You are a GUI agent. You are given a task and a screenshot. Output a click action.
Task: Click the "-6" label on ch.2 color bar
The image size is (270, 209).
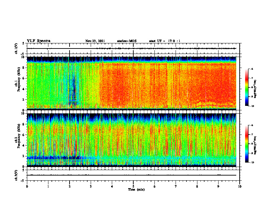[252, 125]
